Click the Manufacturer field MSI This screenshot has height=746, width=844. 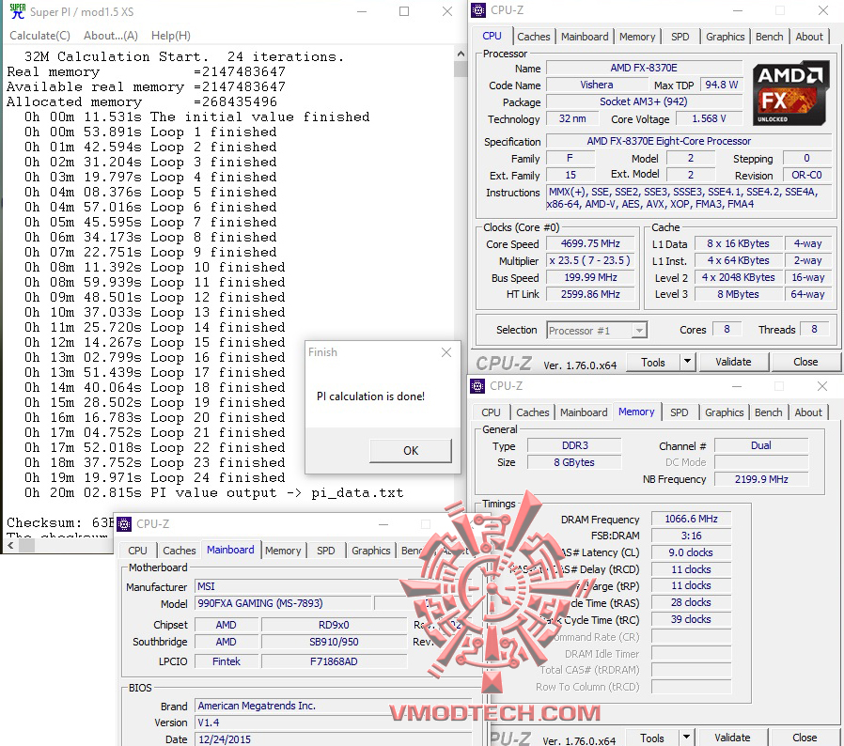coord(334,586)
